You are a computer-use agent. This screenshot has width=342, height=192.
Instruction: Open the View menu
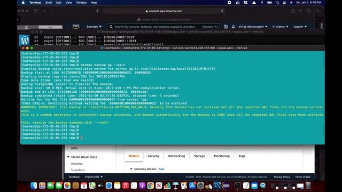click(x=69, y=3)
